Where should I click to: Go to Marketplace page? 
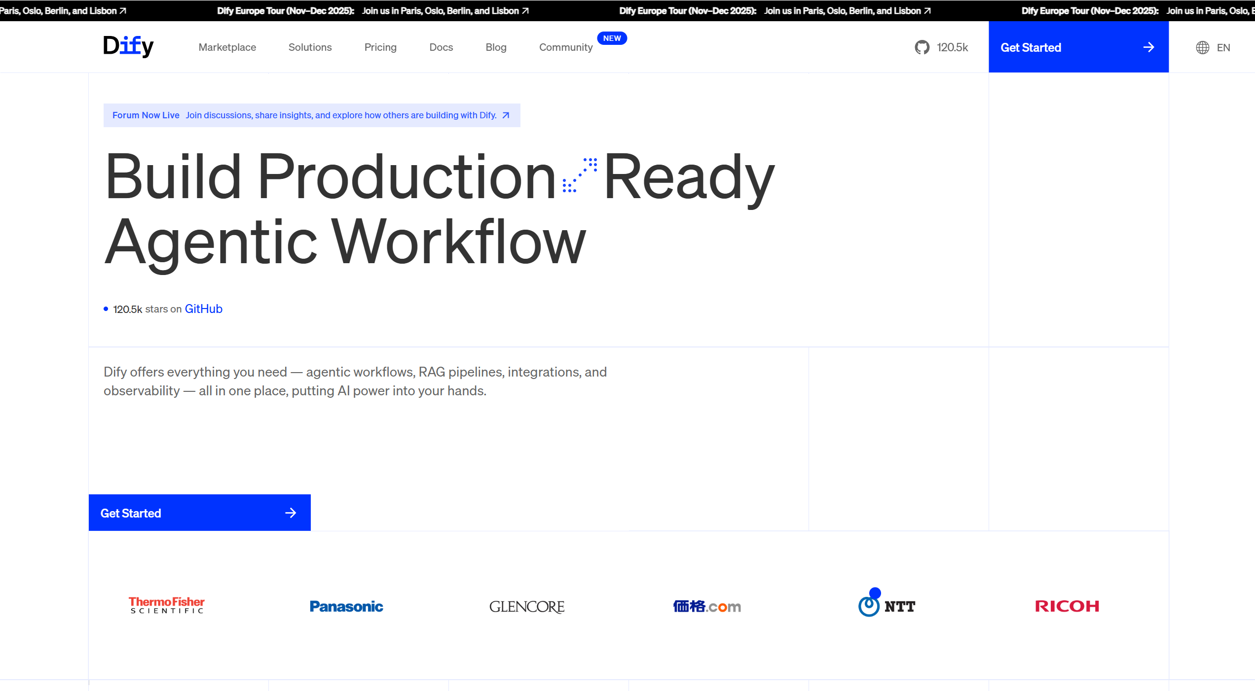point(227,47)
